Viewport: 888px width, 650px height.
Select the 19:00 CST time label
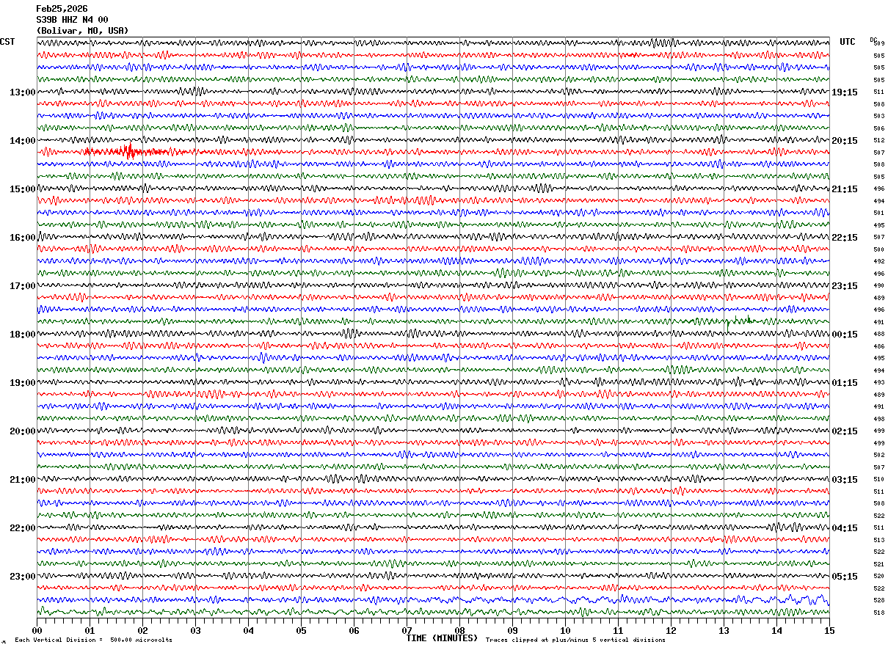(23, 383)
